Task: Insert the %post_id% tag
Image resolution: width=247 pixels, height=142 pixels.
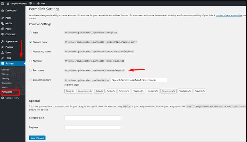Action: pos(153,91)
